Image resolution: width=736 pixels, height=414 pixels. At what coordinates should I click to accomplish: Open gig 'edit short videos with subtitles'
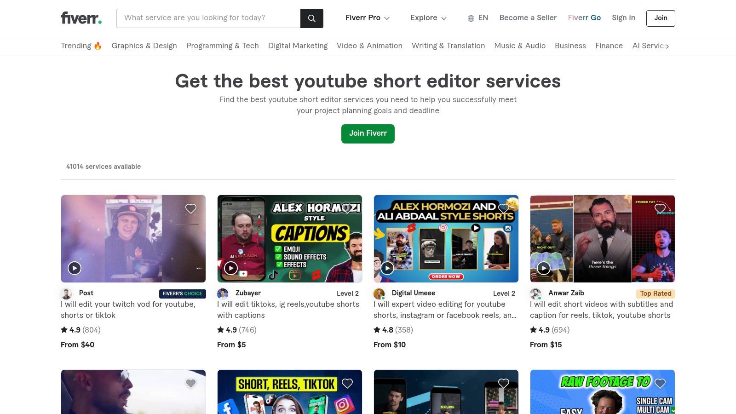(x=601, y=310)
